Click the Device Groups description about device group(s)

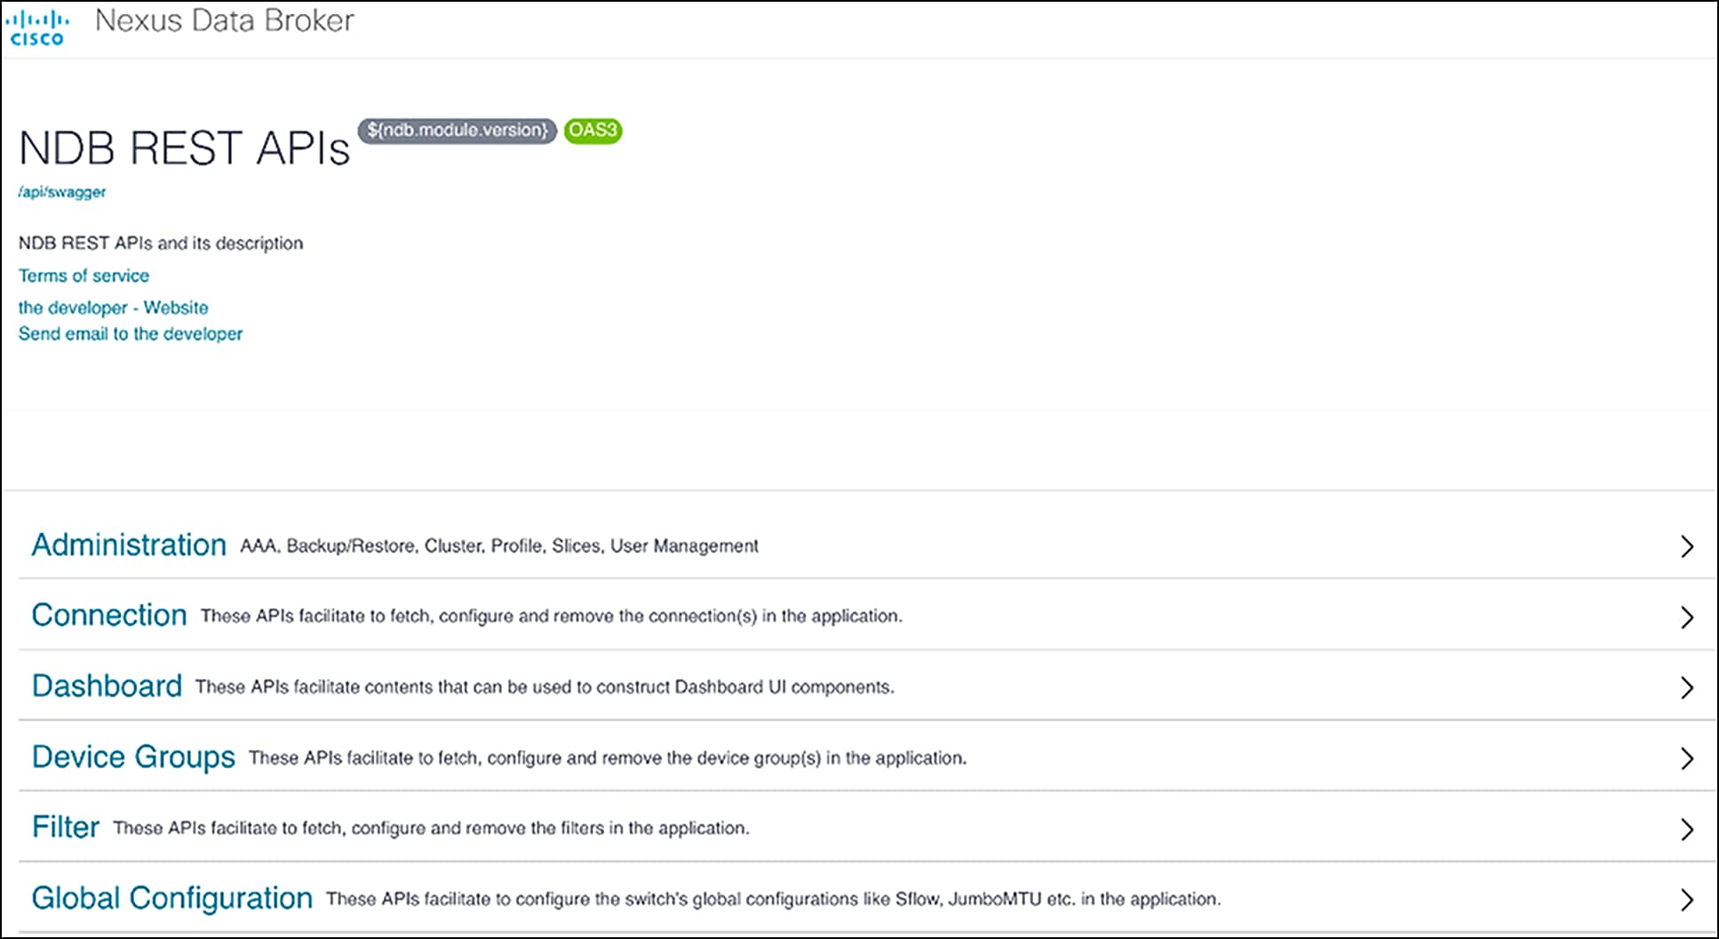pos(608,759)
